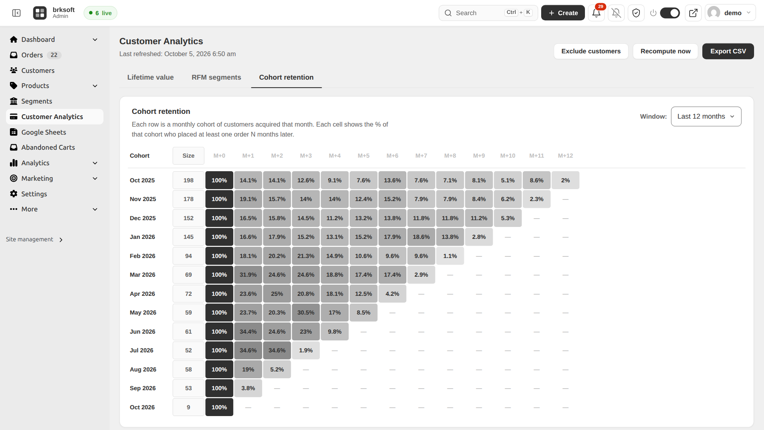Open Customer Analytics in the sidebar

pos(55,117)
